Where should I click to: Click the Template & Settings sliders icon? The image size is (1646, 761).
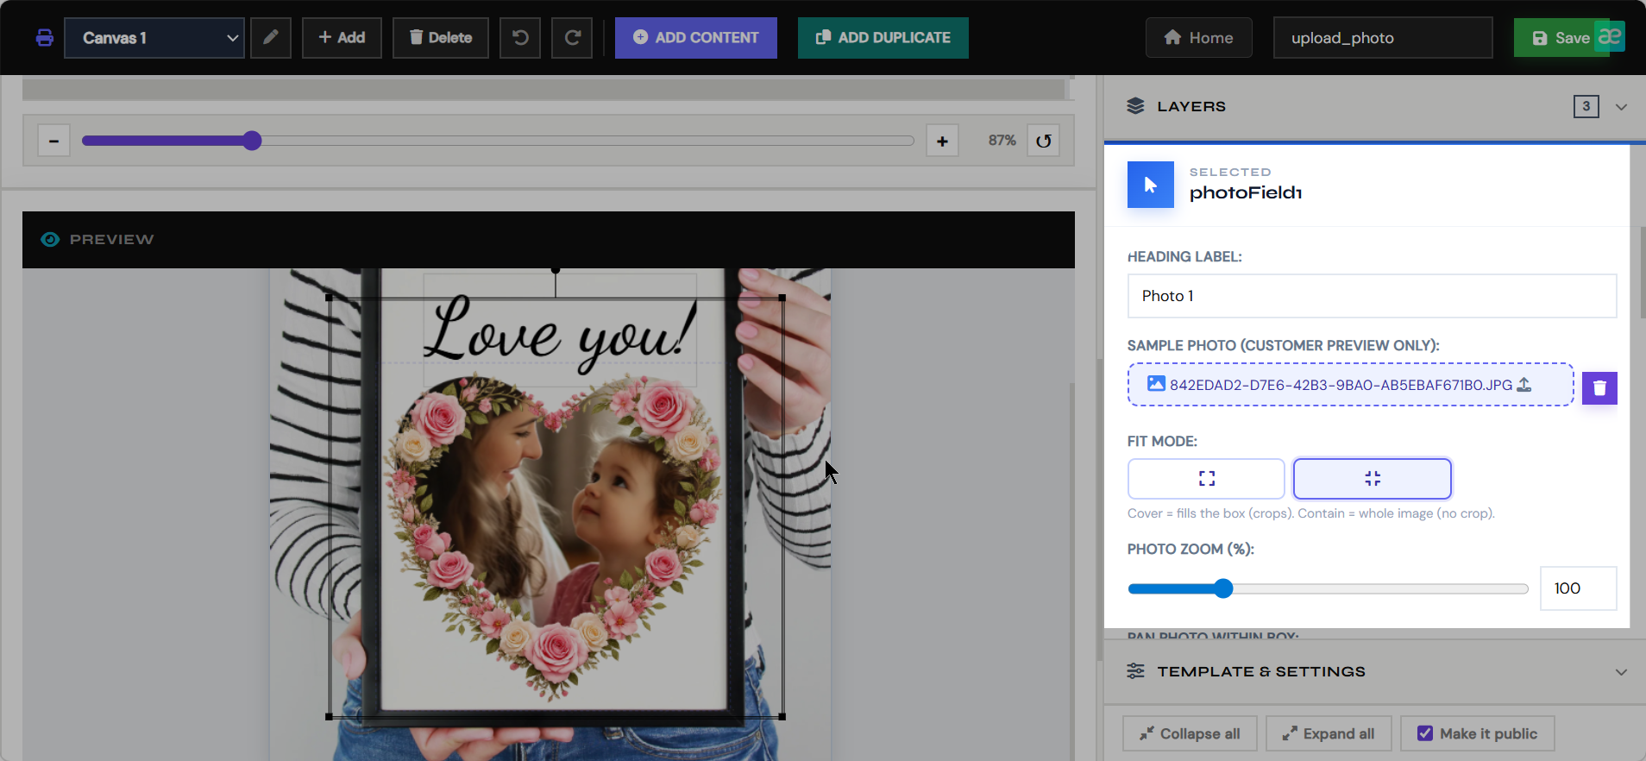coord(1135,671)
